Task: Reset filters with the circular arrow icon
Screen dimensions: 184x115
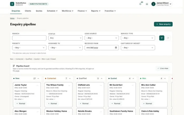Action: pyautogui.click(x=168, y=38)
